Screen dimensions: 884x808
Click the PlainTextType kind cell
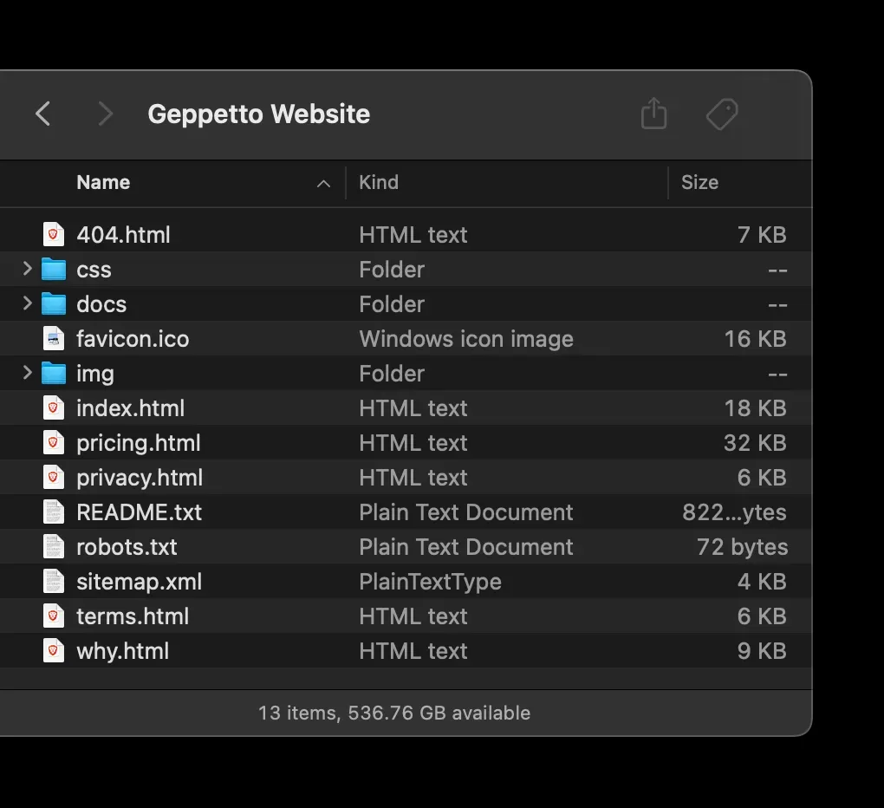pos(430,582)
